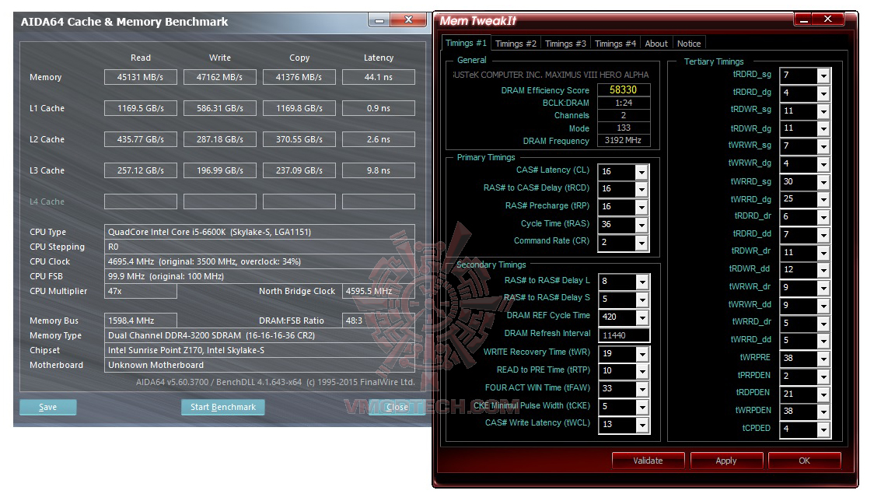The height and width of the screenshot is (501, 874).
Task: Click Save in AIDA64 benchmark window
Action: point(48,408)
